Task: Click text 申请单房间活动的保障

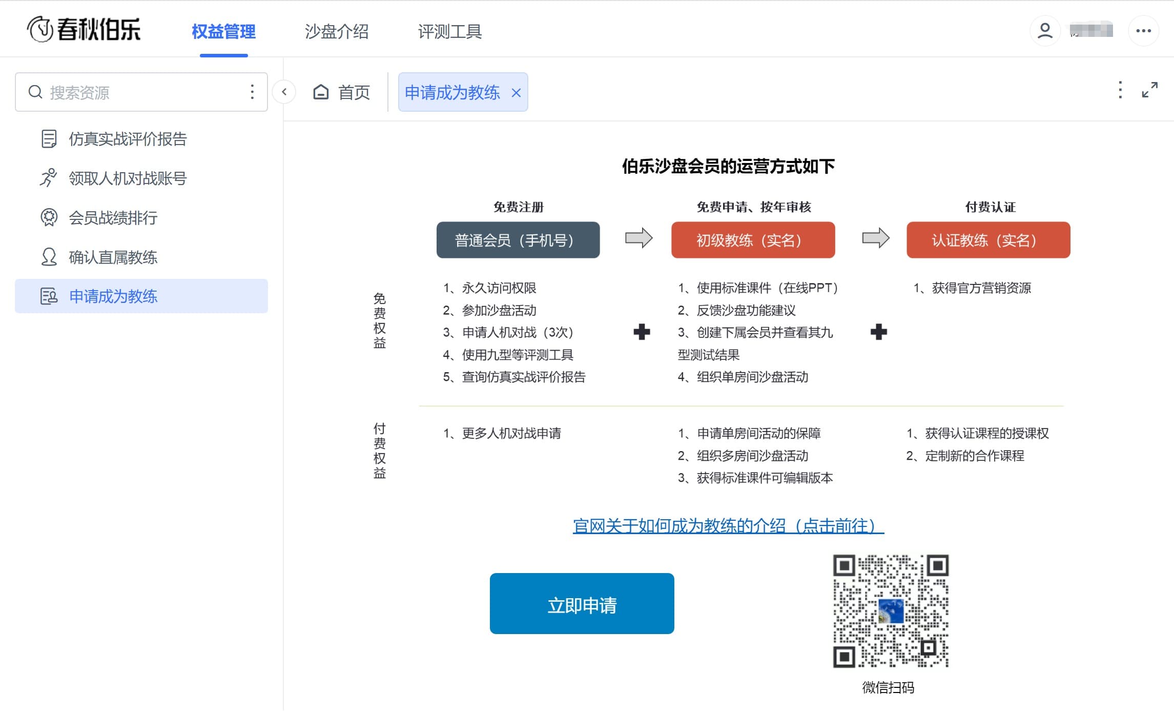Action: pos(758,434)
